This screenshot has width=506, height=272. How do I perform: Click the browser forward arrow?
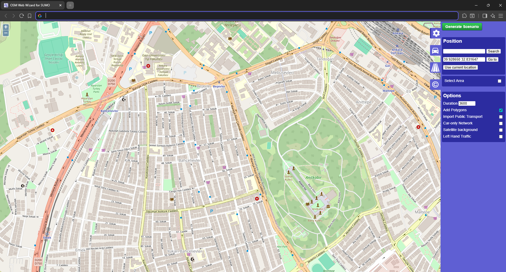14,16
